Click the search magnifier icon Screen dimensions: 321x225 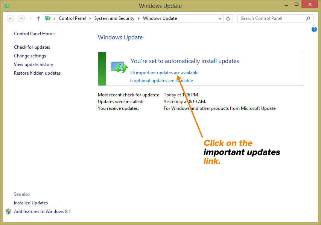point(308,18)
